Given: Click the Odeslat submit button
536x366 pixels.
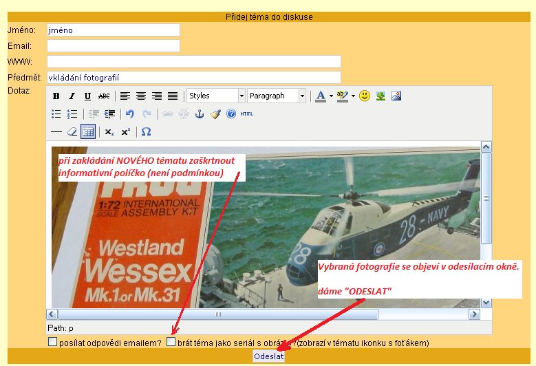Looking at the screenshot, I should coord(268,356).
